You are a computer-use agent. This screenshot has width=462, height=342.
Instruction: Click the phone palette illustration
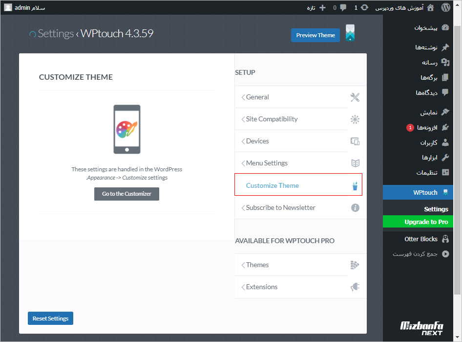tap(127, 129)
